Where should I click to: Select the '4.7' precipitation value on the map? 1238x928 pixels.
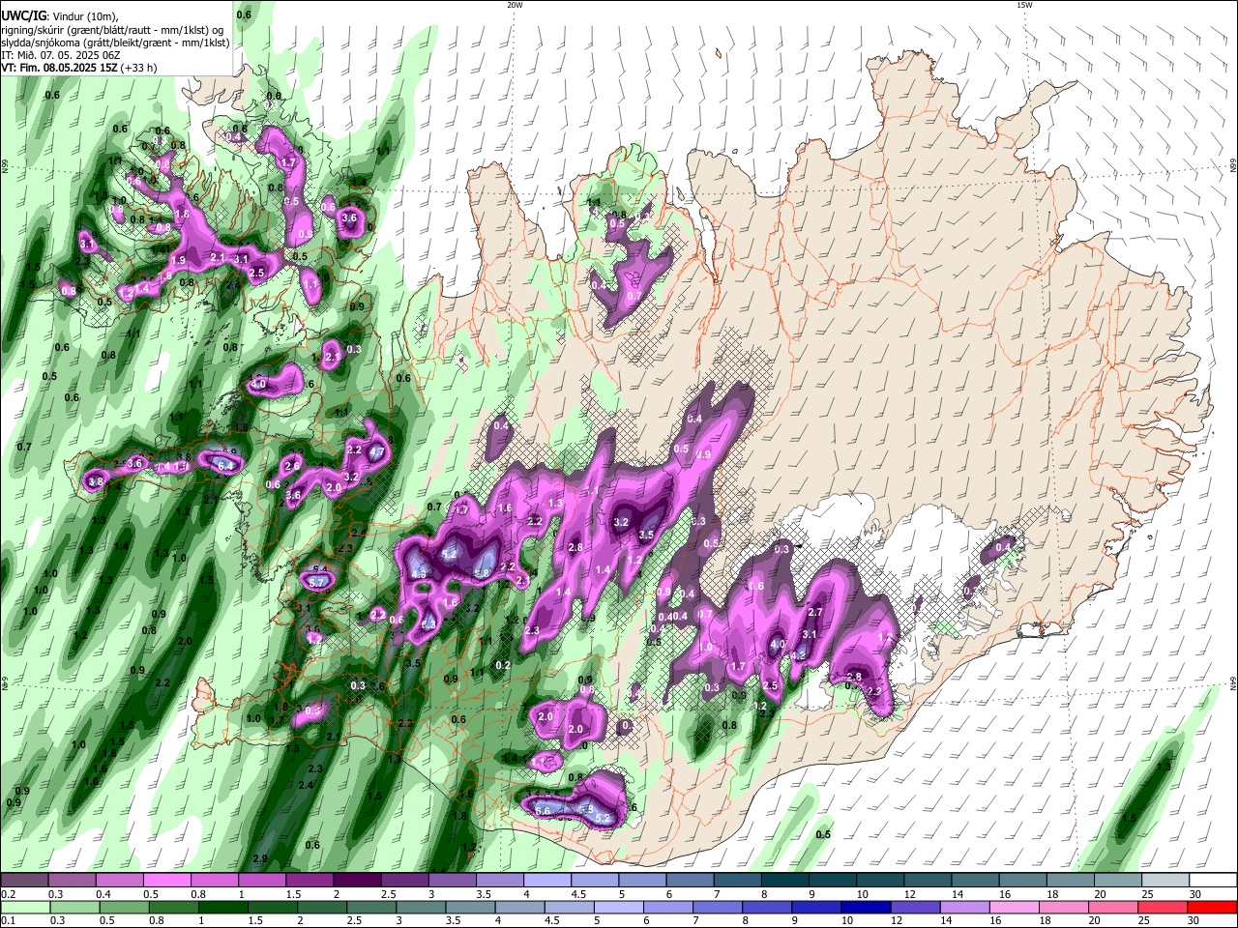tap(377, 451)
